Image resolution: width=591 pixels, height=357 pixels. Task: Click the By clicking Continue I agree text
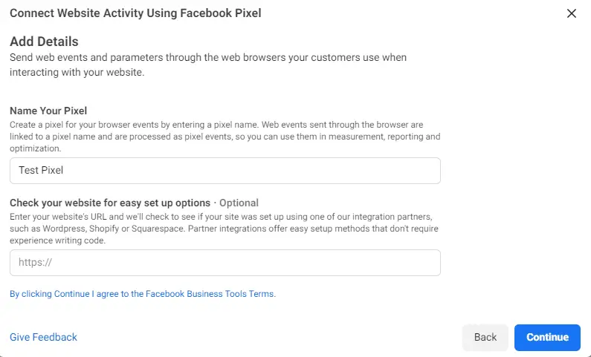(x=143, y=294)
